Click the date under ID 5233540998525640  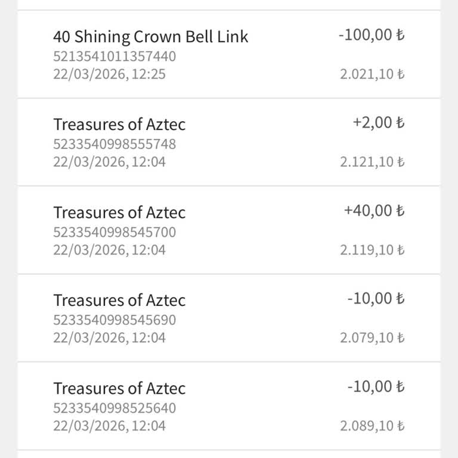tap(109, 426)
